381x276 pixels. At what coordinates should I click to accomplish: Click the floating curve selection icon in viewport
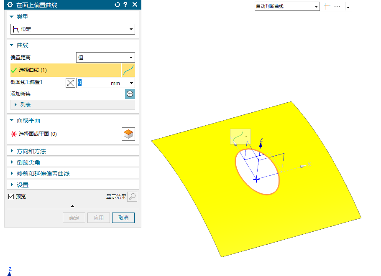pyautogui.click(x=238, y=137)
